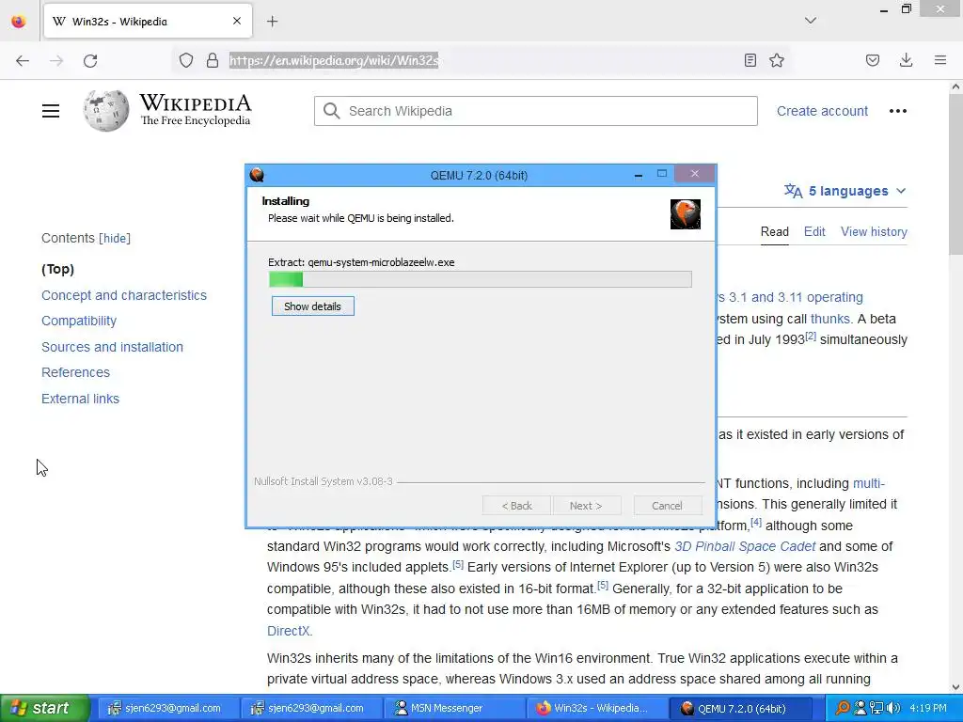Switch to QEMU 7.2.0 taskbar button

[739, 708]
